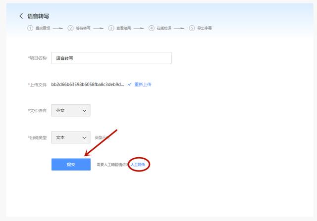
Task: Open the 出稿类型 dropdown showing 文本
Action: [x=71, y=137]
